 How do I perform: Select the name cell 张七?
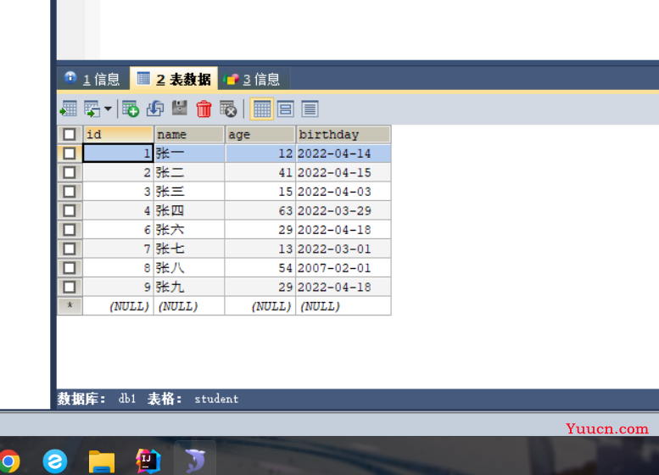coord(189,249)
